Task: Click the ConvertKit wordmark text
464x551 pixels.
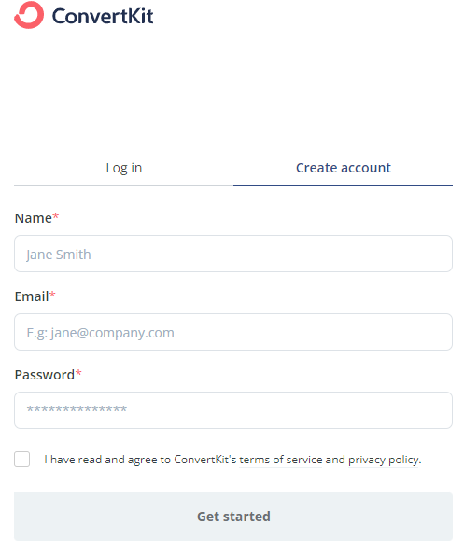Action: [103, 16]
